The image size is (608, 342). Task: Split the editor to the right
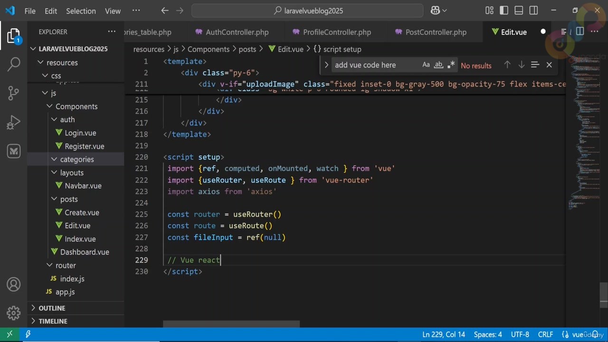pyautogui.click(x=580, y=32)
